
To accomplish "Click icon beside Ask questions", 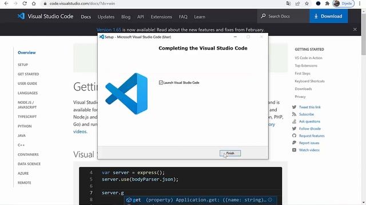I will click(x=294, y=121).
